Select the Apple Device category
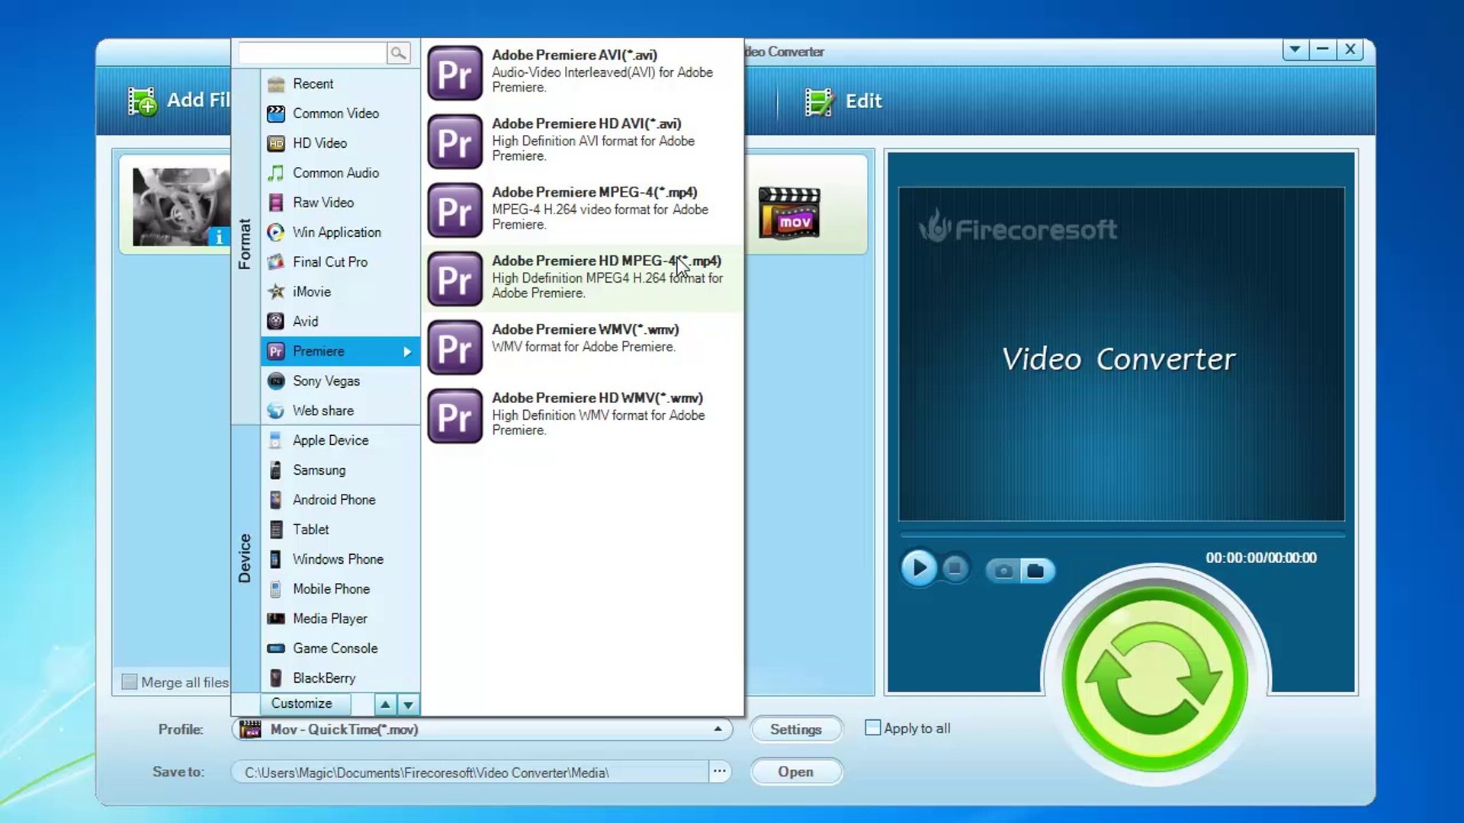The height and width of the screenshot is (823, 1464). (x=329, y=440)
